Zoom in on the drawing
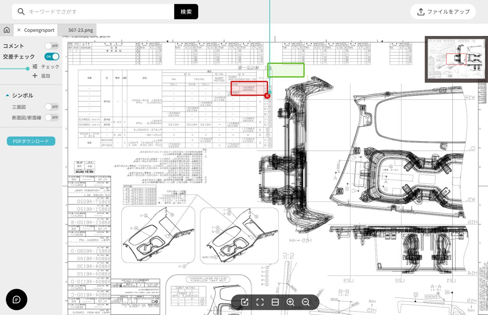Image resolution: width=488 pixels, height=315 pixels. coord(290,302)
